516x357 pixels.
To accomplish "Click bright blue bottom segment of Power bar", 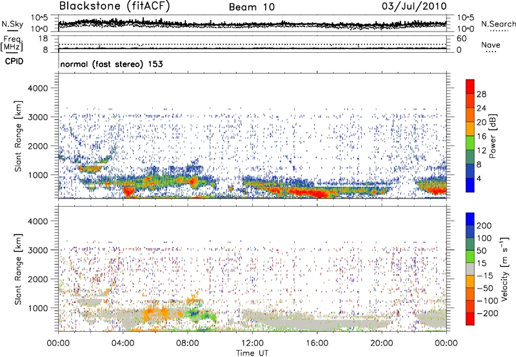I will point(470,185).
